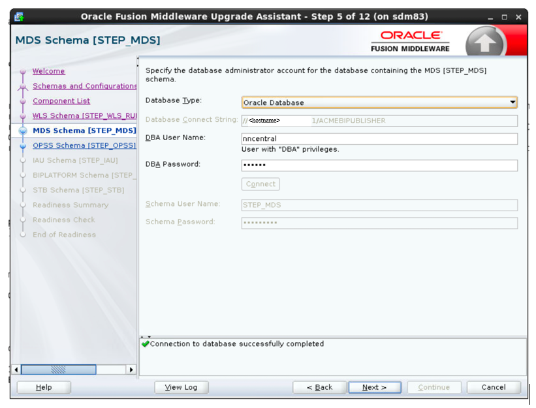Click the Continue button
The width and height of the screenshot is (536, 408).
pyautogui.click(x=434, y=387)
